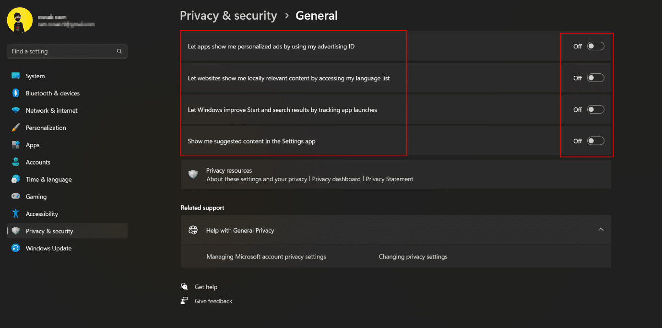Click the Privacy resources shield icon
662x328 pixels.
(193, 175)
